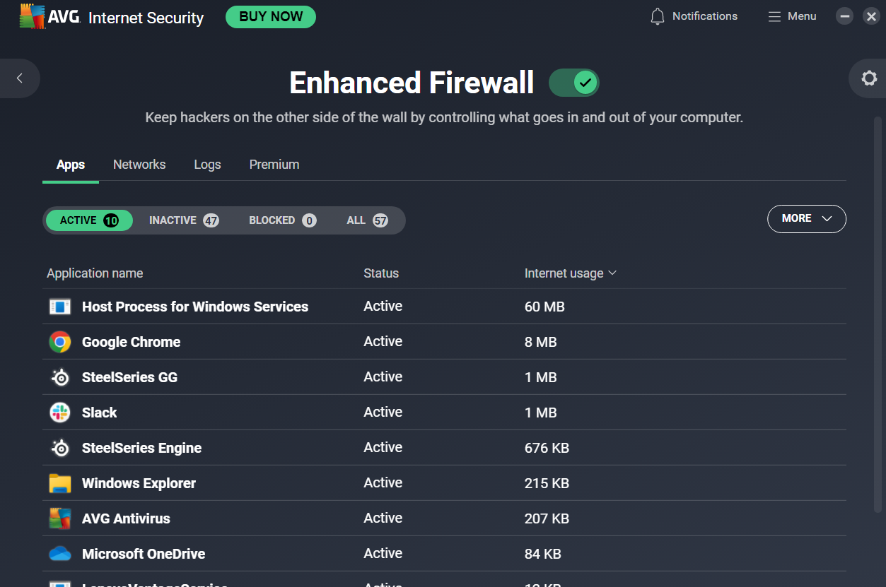The height and width of the screenshot is (587, 886).
Task: Click the 215 KB usage value
Action: click(547, 483)
